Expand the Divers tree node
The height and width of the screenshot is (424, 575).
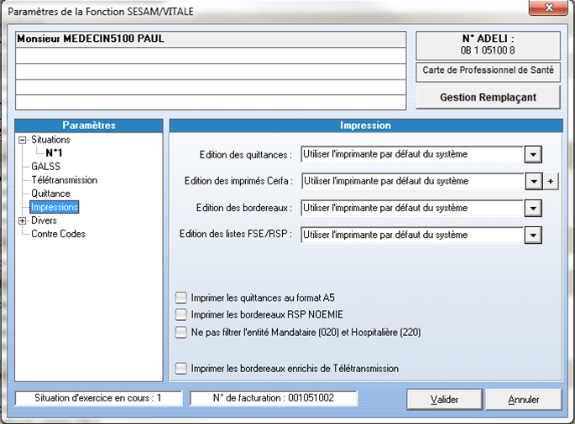point(23,220)
